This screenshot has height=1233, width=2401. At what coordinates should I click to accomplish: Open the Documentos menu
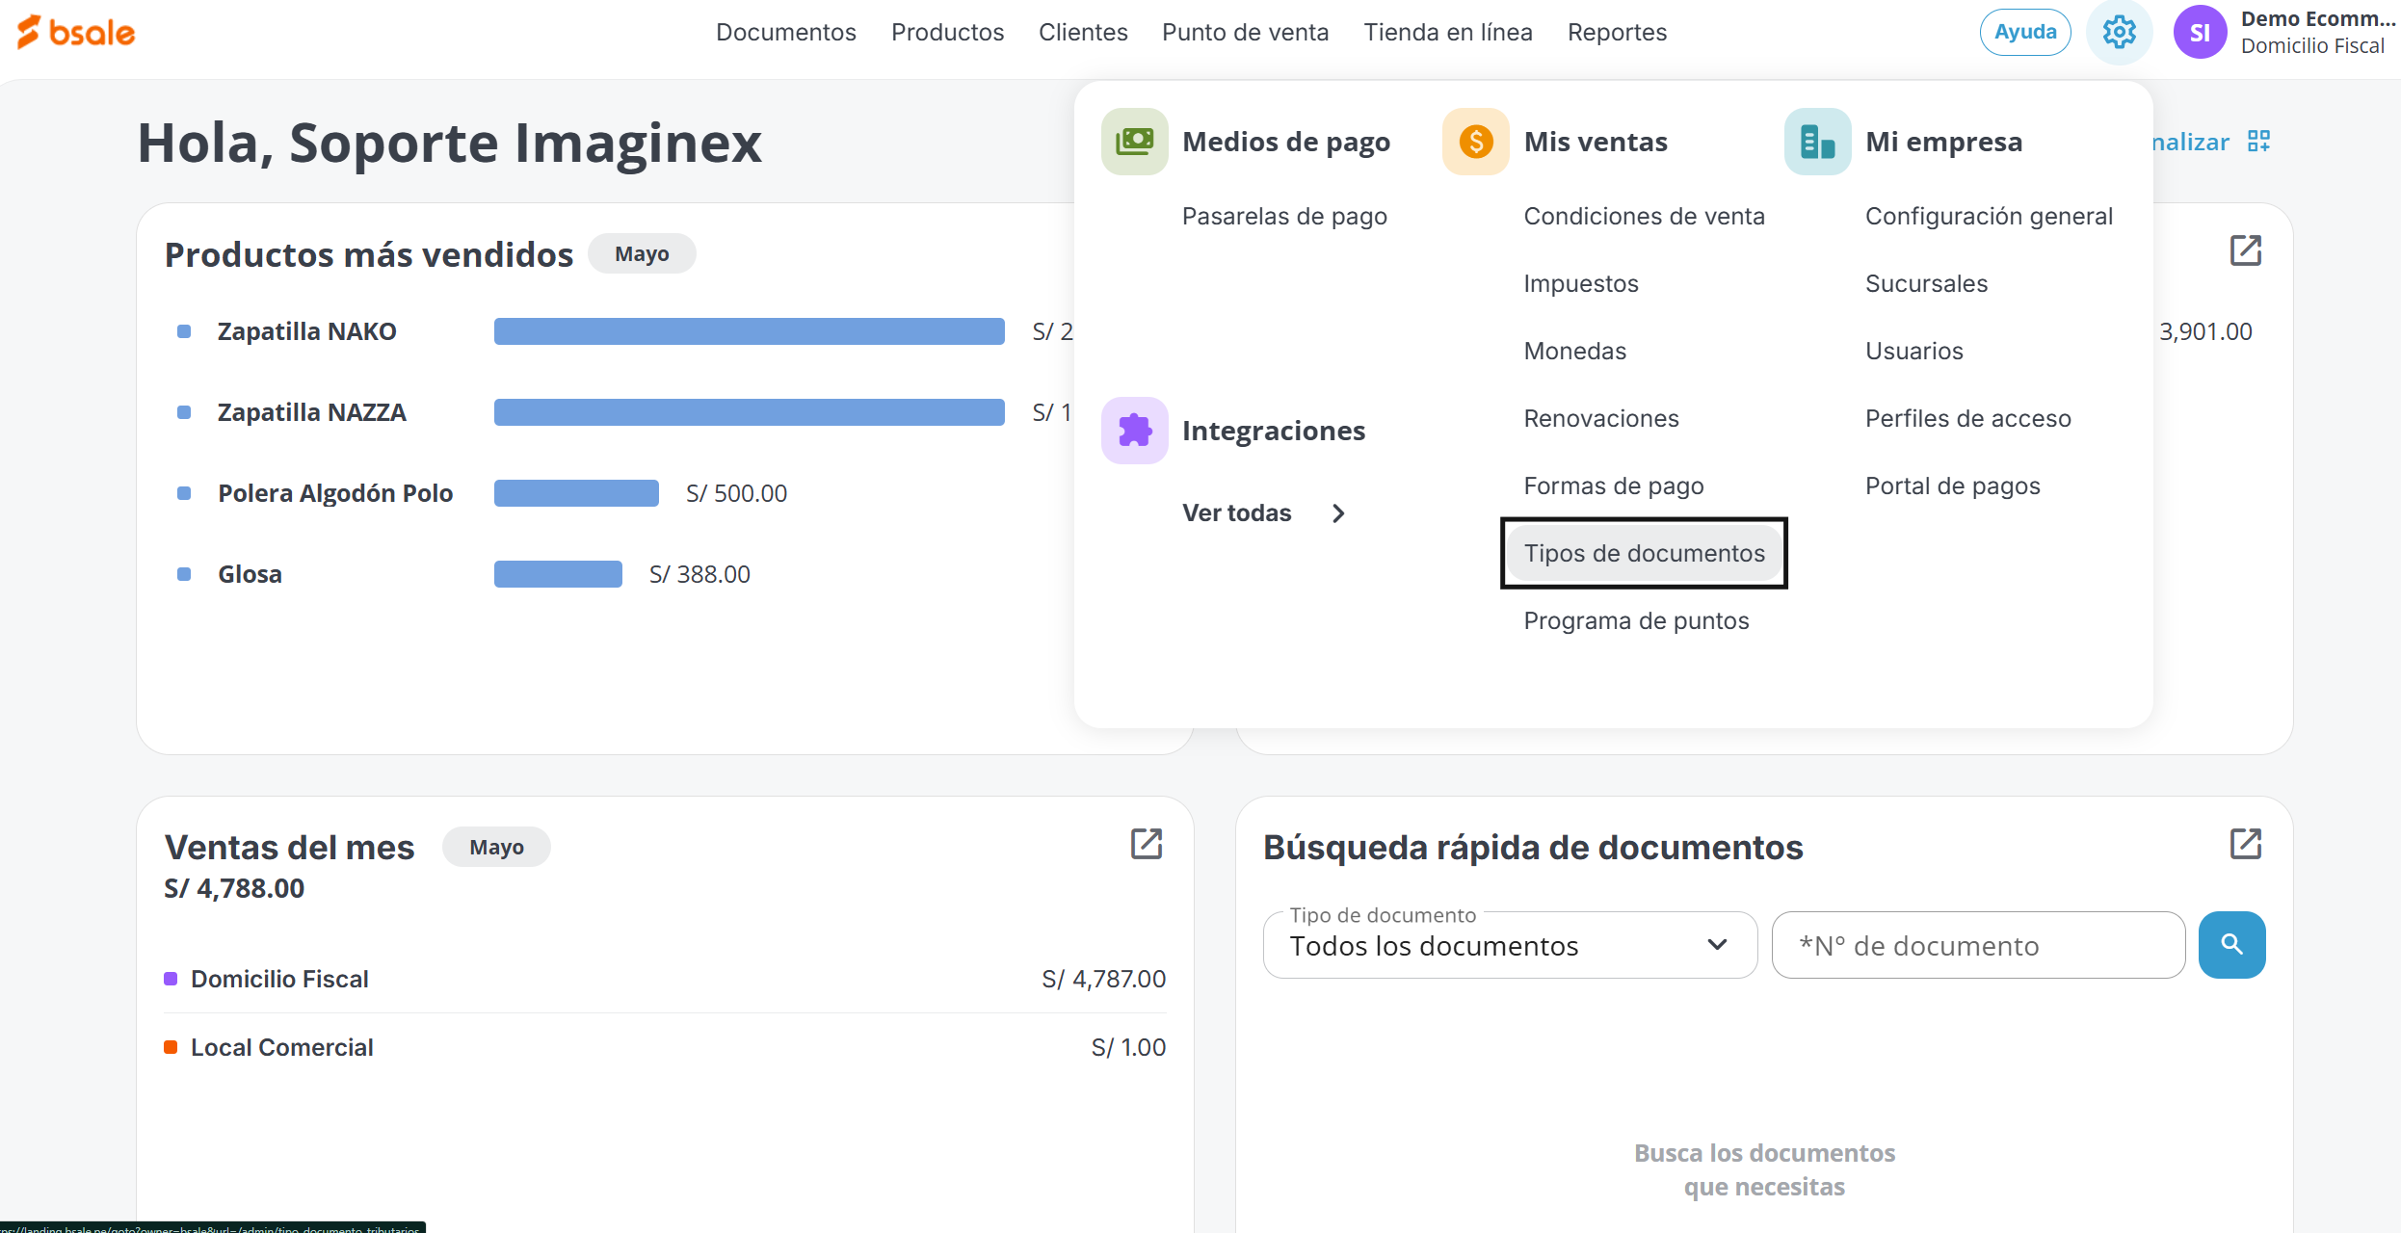785,33
